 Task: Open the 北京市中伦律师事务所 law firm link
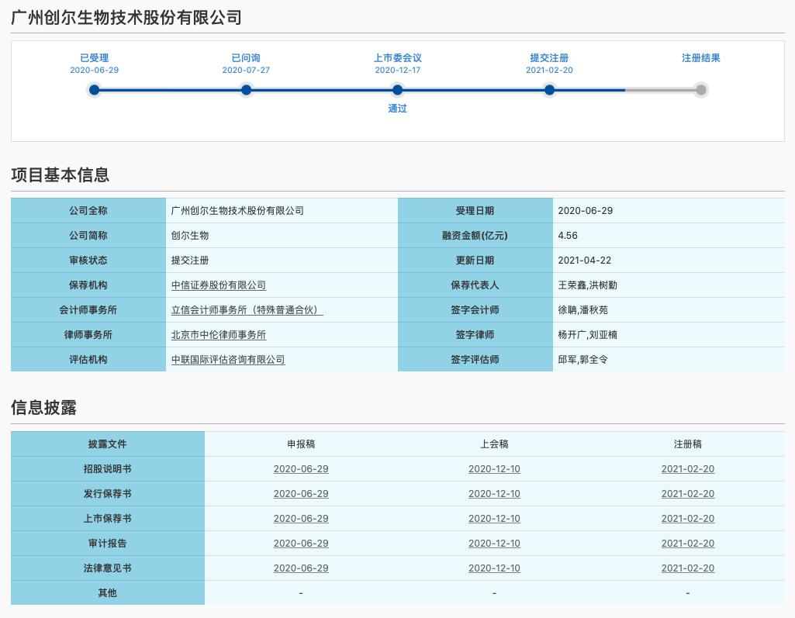tap(218, 334)
